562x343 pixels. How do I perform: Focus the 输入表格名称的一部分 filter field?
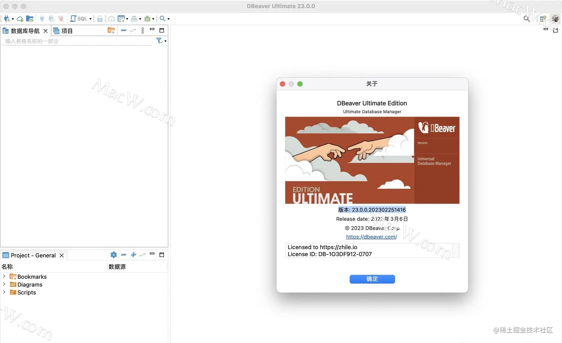[77, 41]
